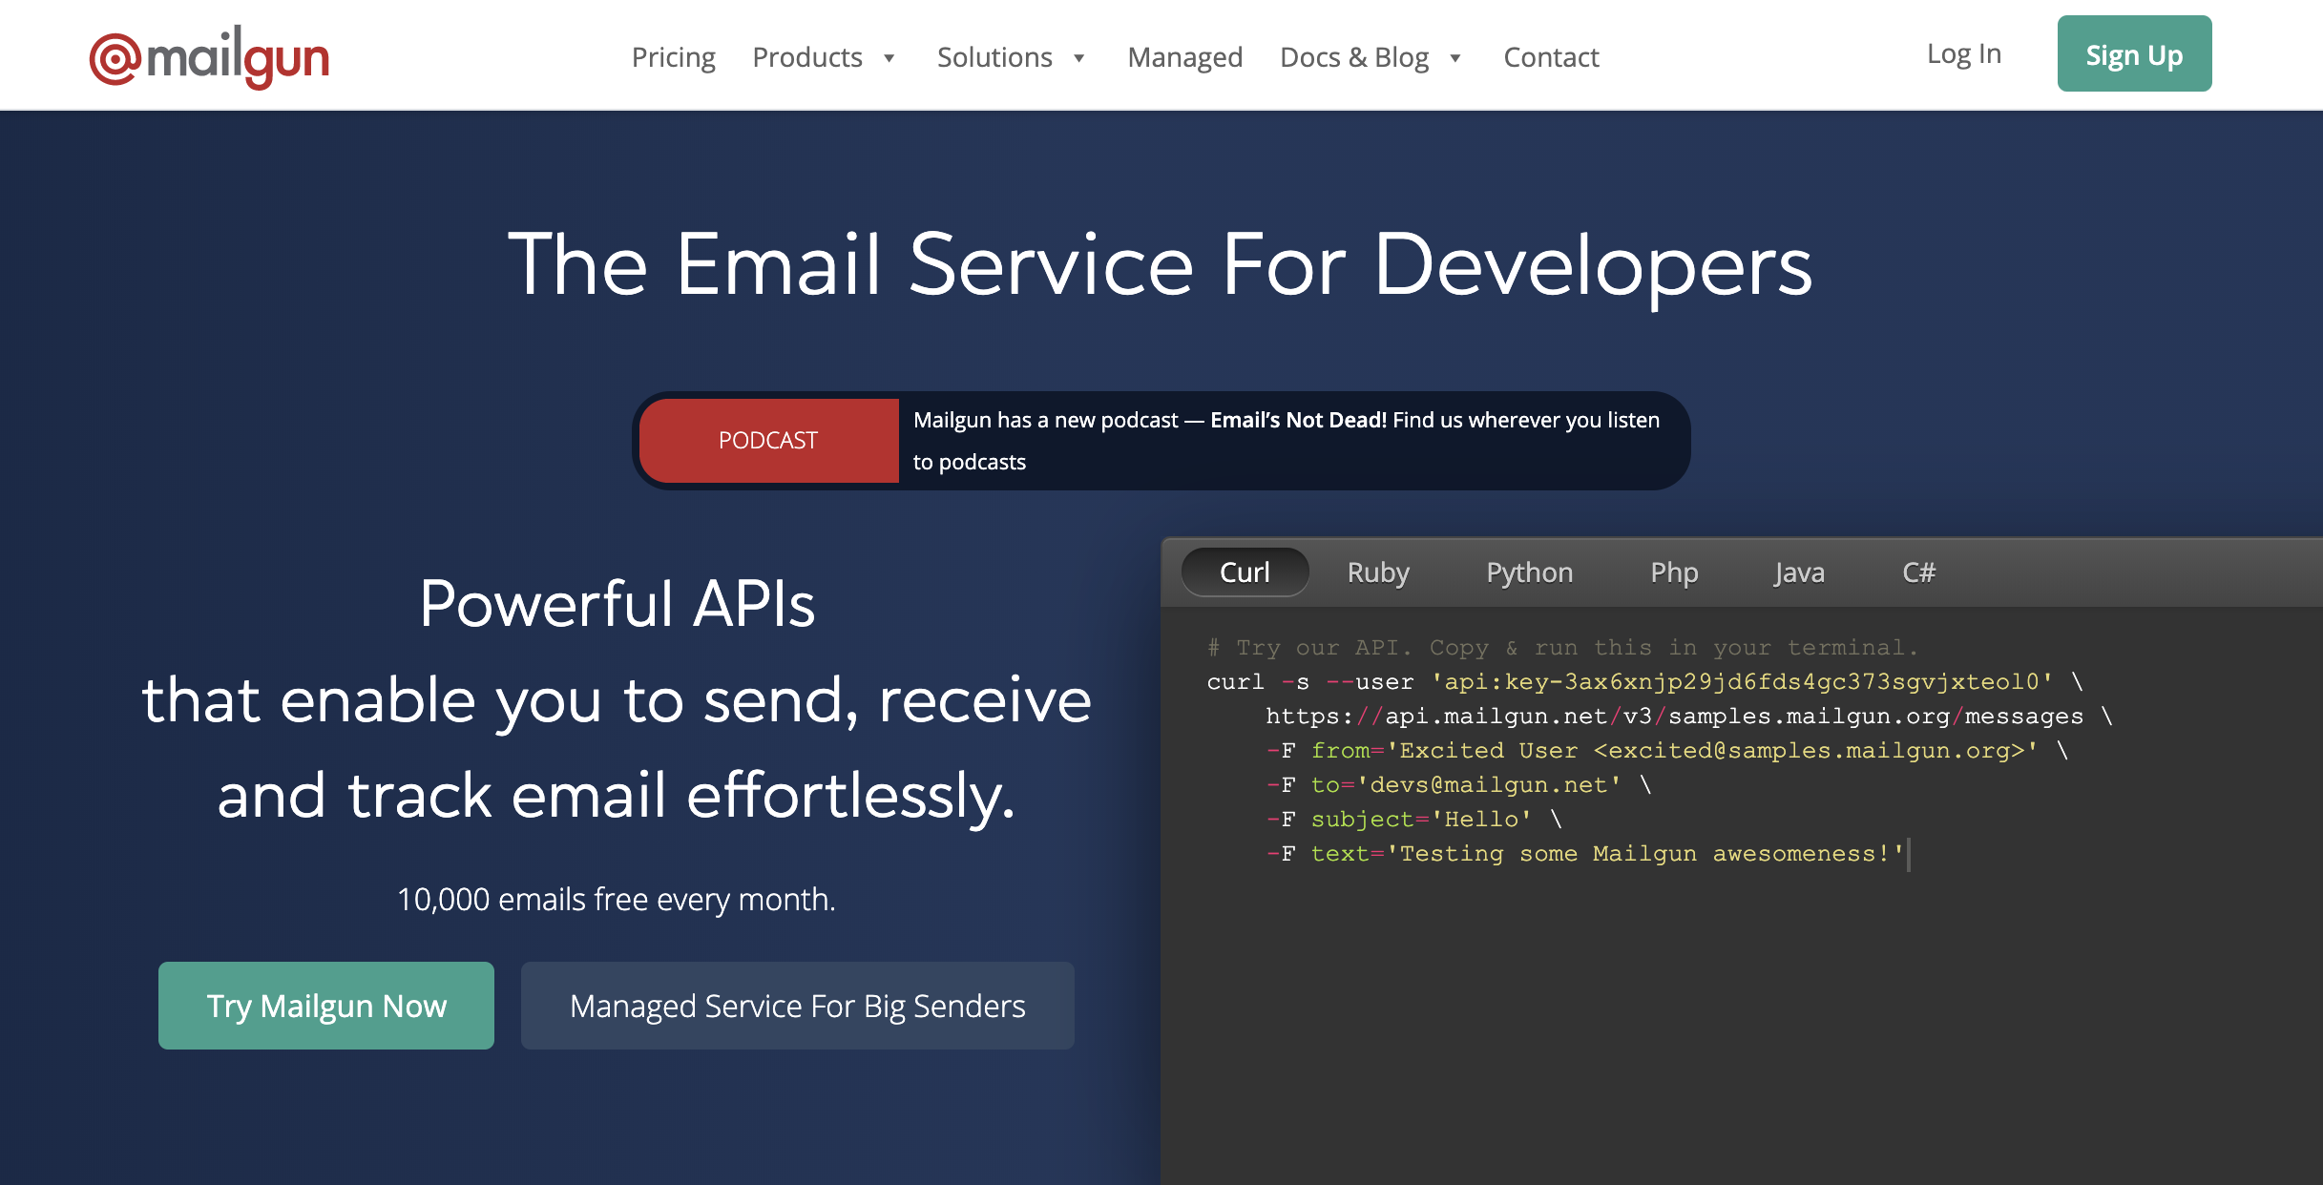Open the Pricing page
The image size is (2323, 1185).
(x=673, y=57)
